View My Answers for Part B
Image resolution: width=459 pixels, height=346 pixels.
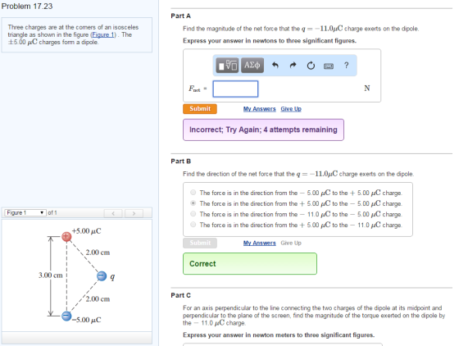click(259, 243)
